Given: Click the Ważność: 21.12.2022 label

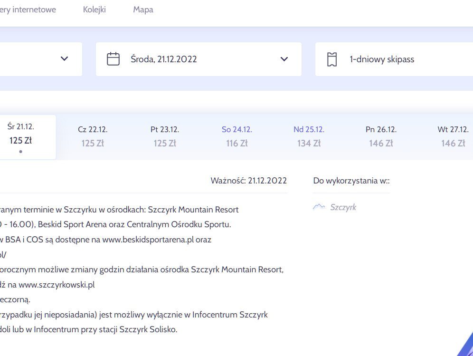Looking at the screenshot, I should [x=248, y=181].
